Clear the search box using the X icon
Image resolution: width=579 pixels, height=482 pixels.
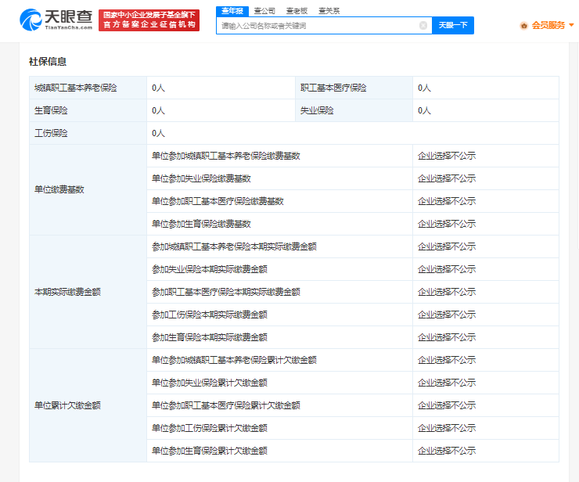coord(423,25)
